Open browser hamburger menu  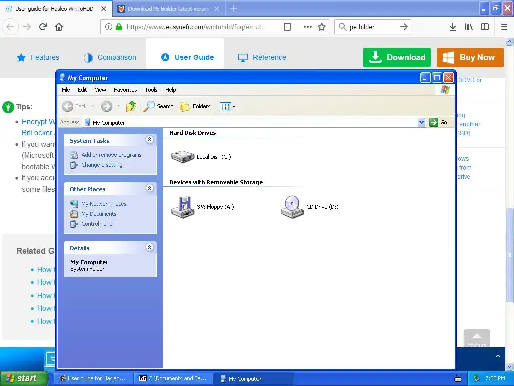point(504,27)
